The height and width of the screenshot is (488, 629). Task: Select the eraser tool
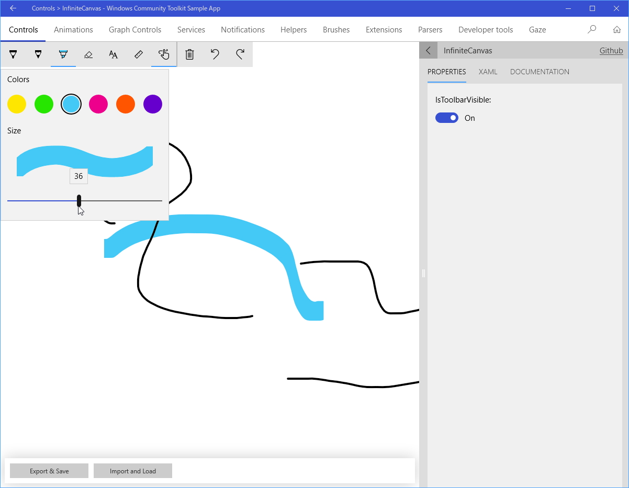point(88,54)
